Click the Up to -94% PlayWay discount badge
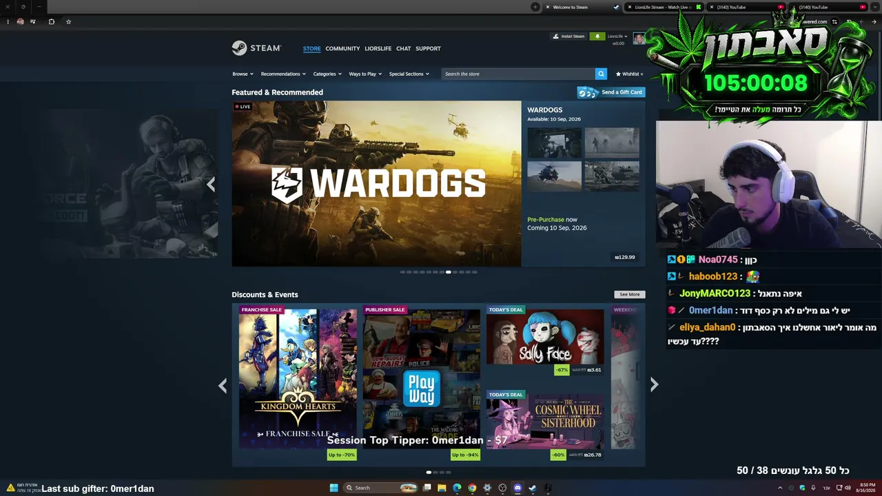This screenshot has width=882, height=496. (465, 455)
